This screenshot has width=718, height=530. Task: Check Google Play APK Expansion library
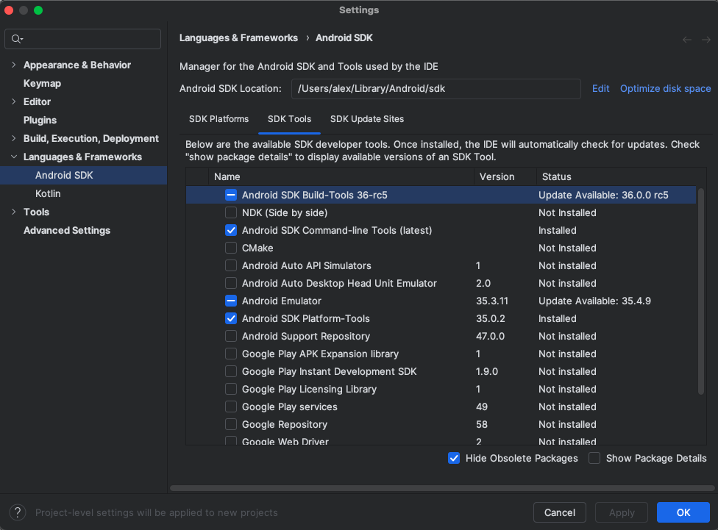click(231, 354)
